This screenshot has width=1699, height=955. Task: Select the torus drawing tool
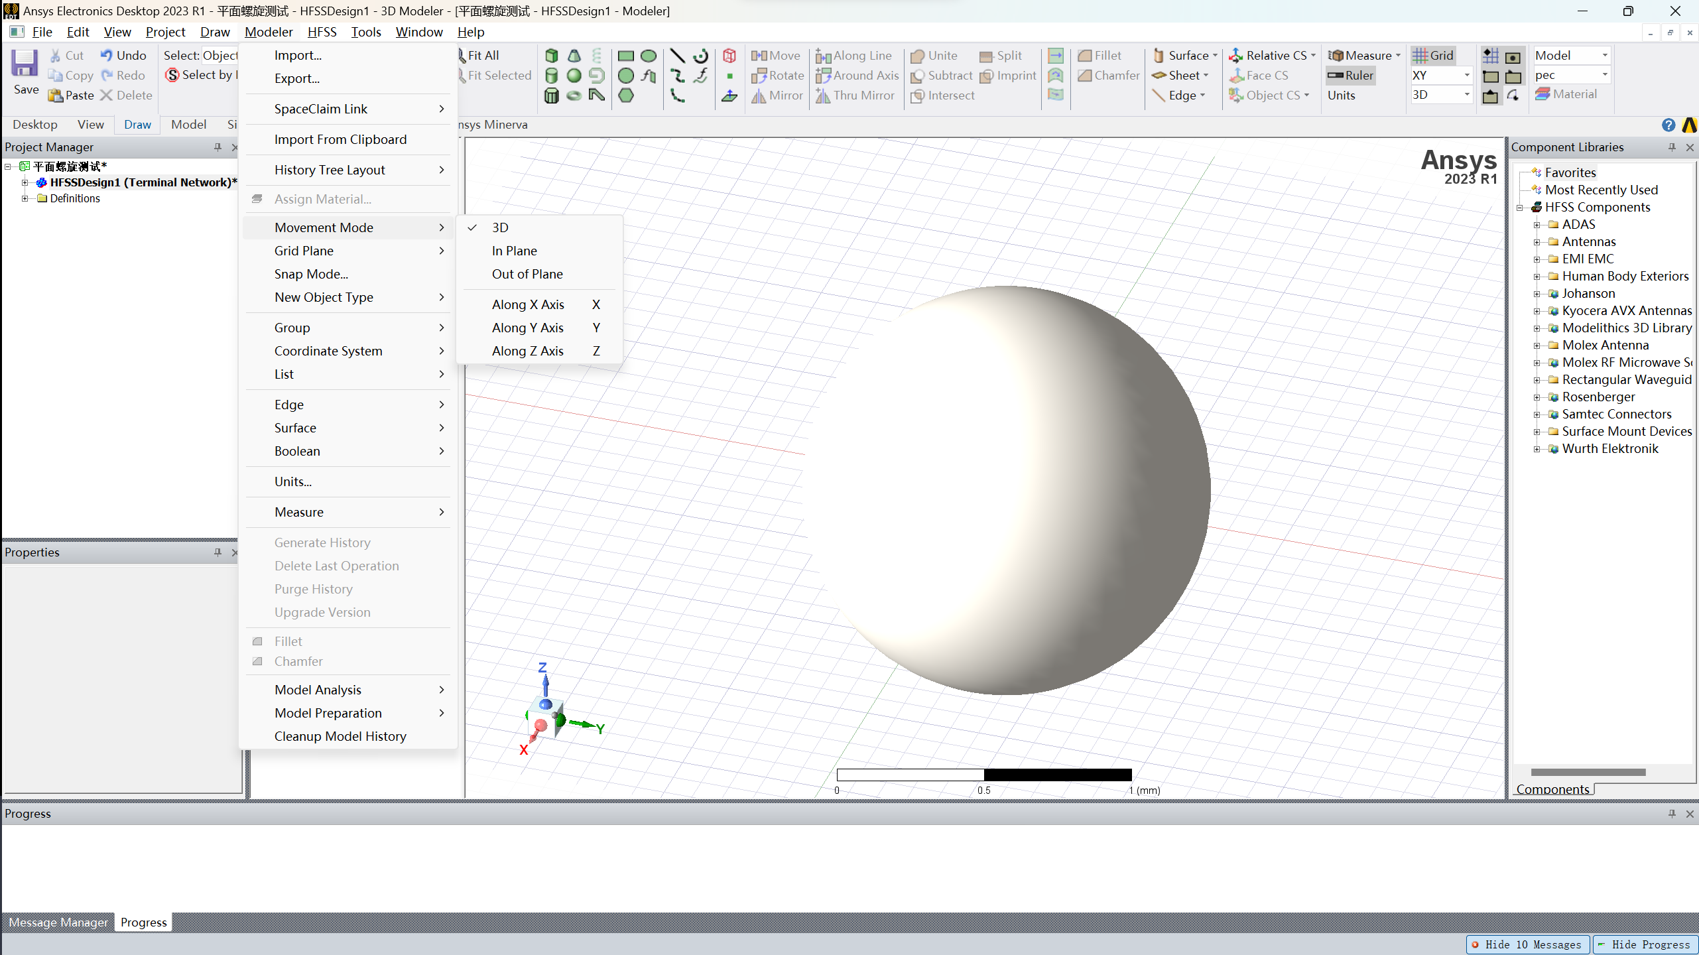[x=574, y=95]
